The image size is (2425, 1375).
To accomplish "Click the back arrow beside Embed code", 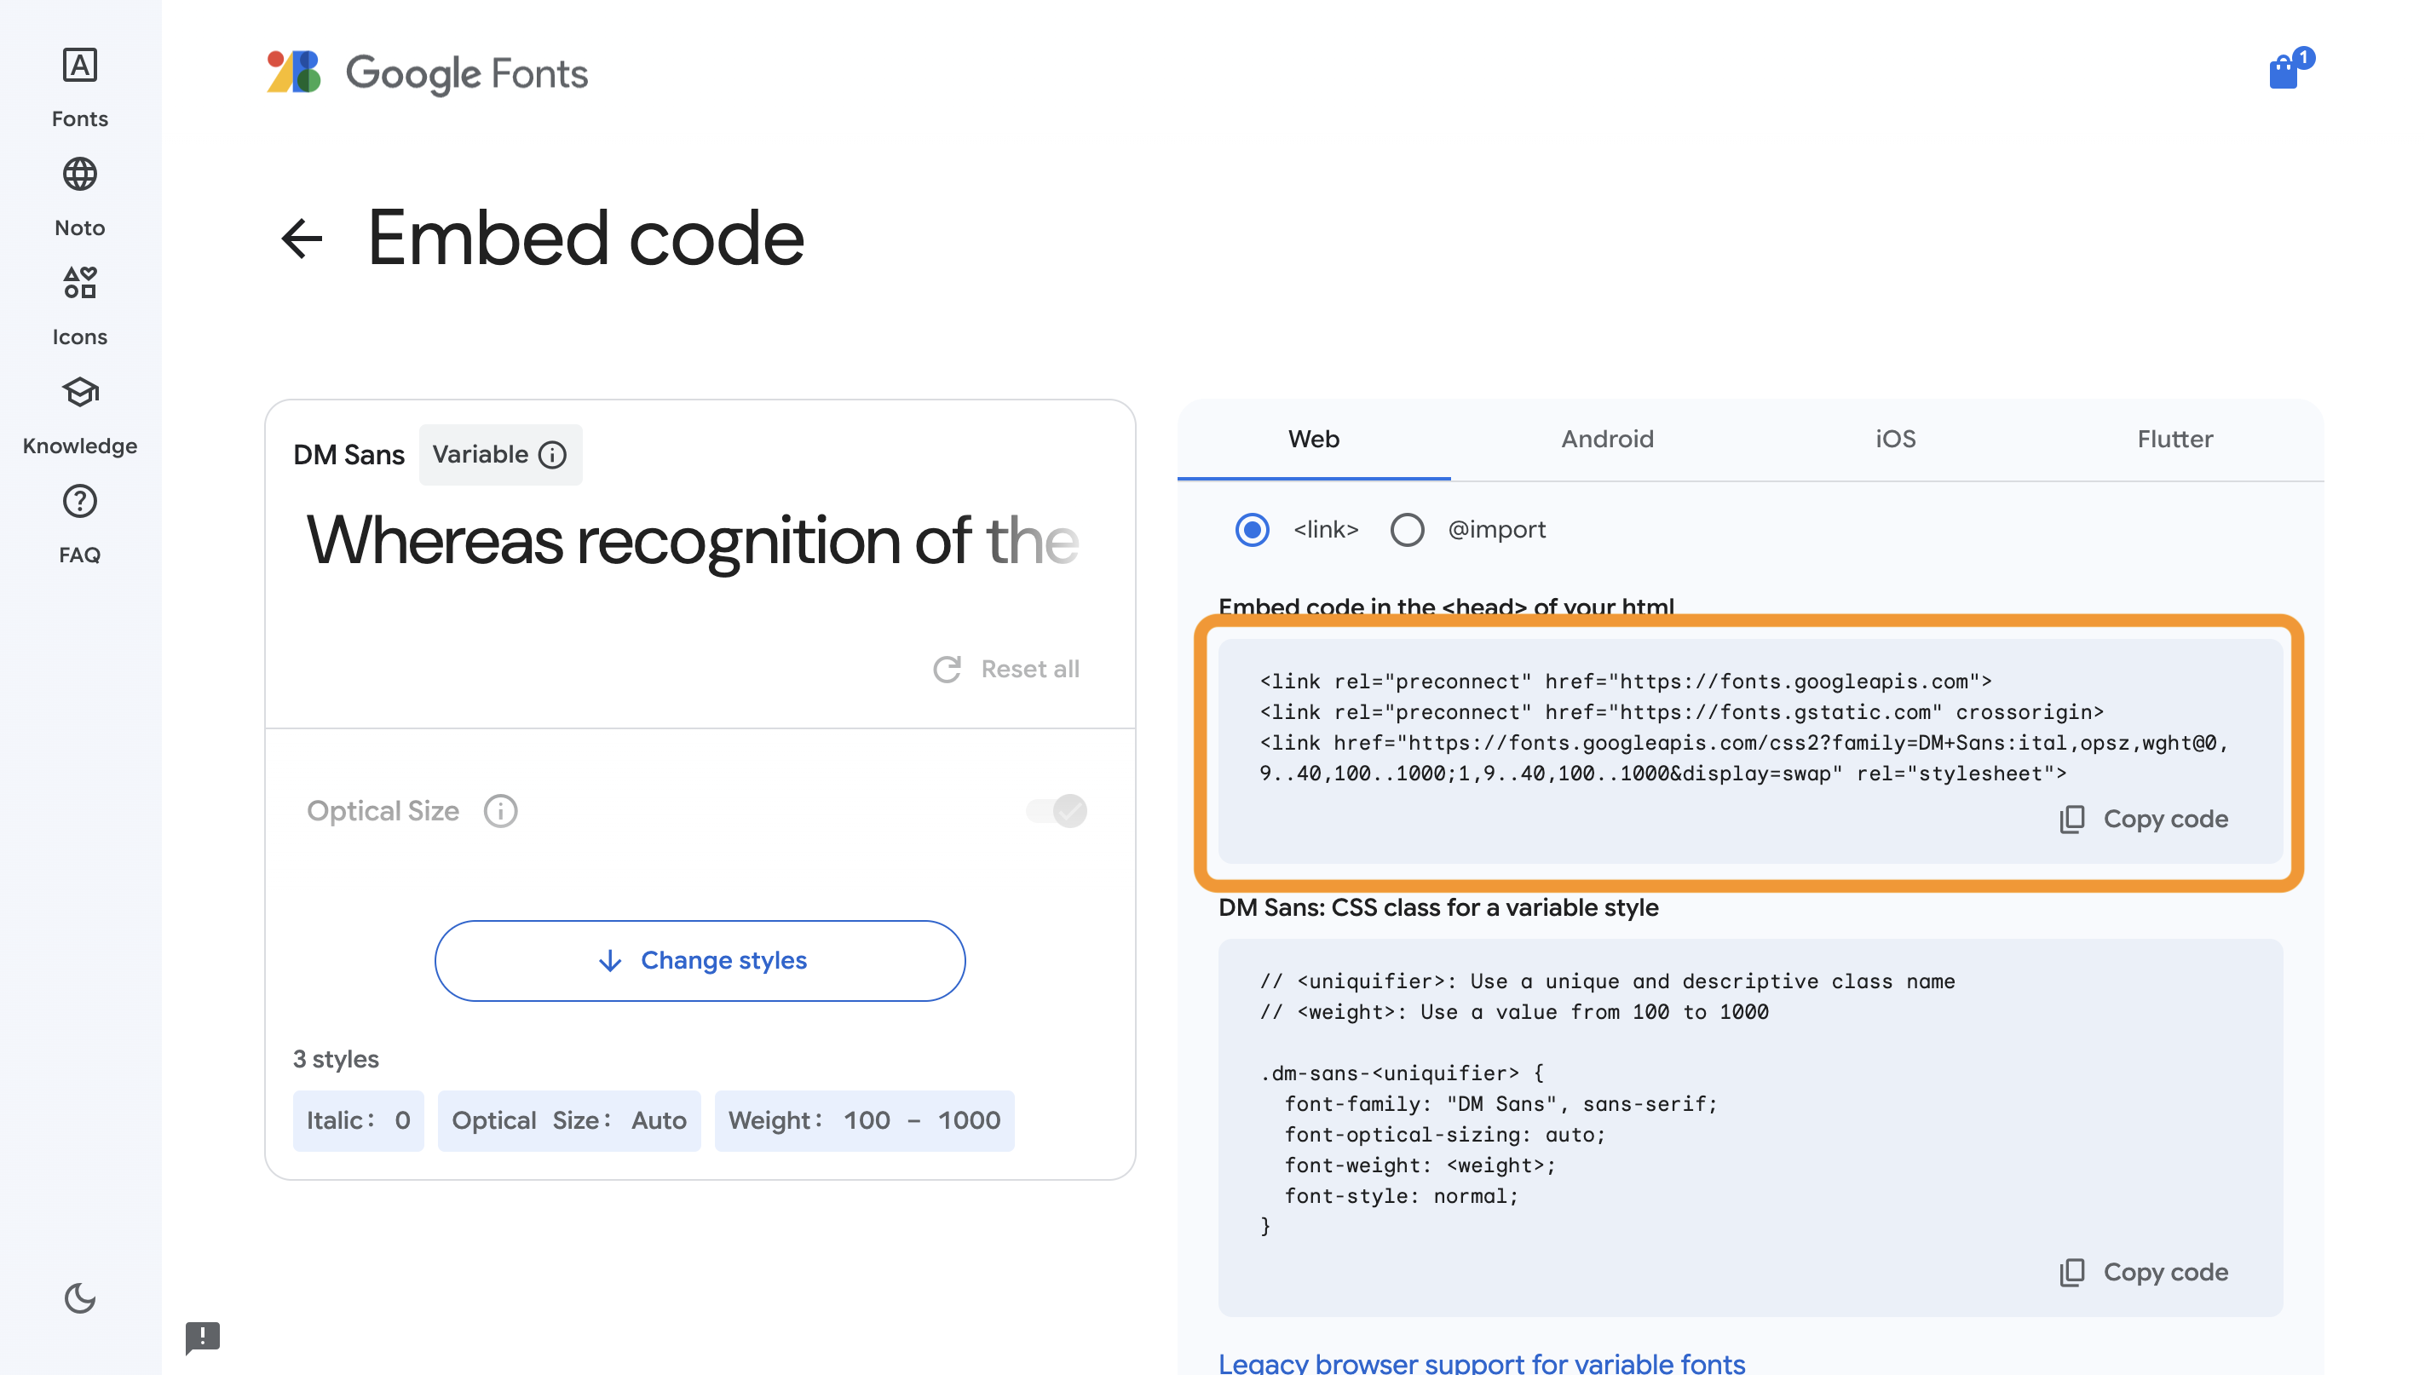I will coord(302,238).
